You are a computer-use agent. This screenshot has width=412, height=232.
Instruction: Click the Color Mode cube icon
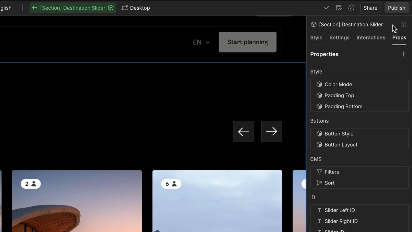pos(319,84)
